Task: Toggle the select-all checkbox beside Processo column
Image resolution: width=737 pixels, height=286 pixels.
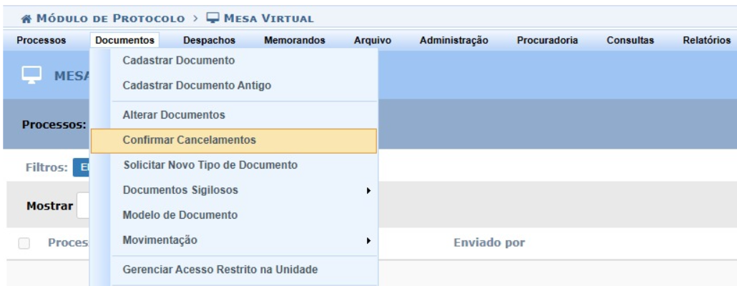Action: (x=24, y=243)
